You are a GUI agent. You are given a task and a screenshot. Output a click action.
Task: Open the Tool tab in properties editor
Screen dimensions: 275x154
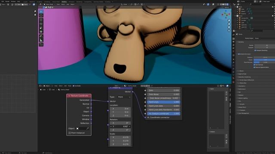234,35
